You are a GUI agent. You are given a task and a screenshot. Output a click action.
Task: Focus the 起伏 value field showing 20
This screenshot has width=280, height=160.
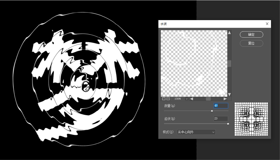tap(221, 119)
